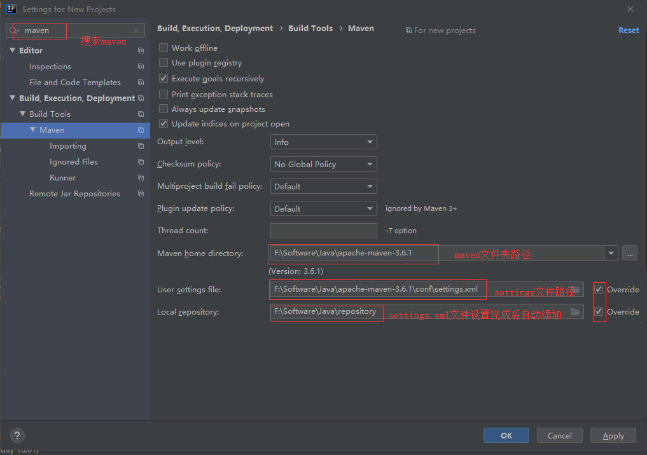Click the project-level copy icon beside Editor
Viewport: 647px width, 455px height.
click(141, 50)
